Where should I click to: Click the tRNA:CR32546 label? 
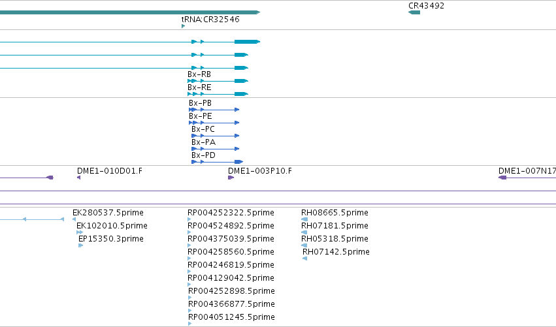(210, 19)
